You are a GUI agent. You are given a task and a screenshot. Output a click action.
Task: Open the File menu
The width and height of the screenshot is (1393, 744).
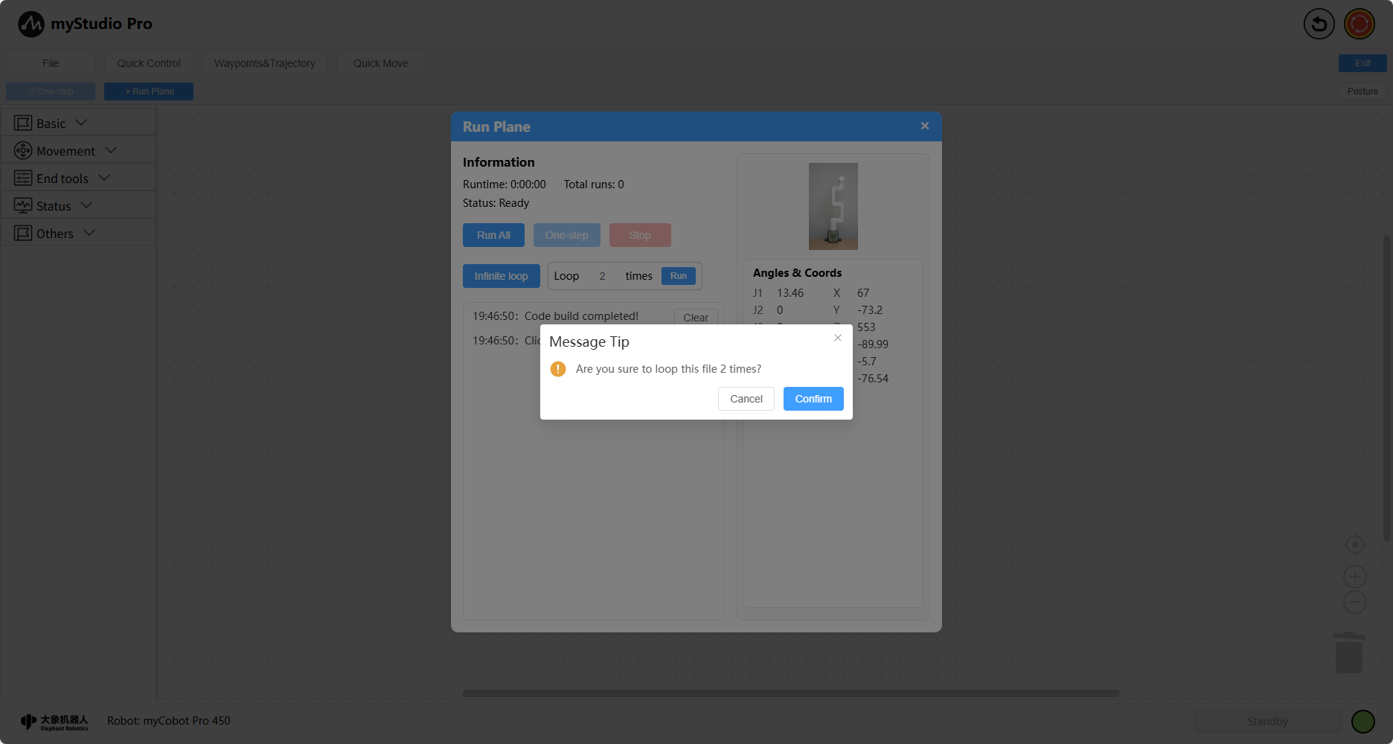click(x=51, y=63)
